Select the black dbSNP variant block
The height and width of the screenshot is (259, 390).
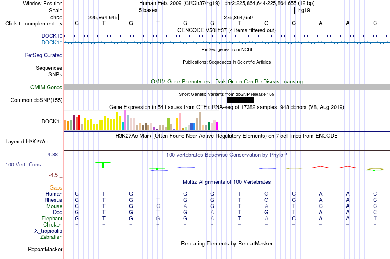(241, 100)
